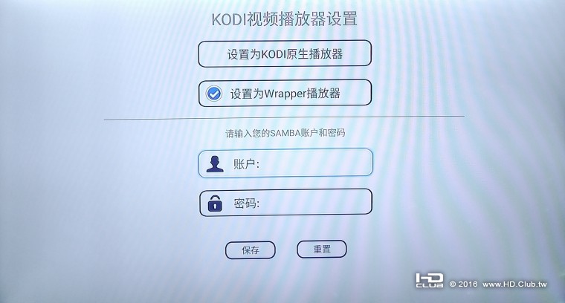Click the HD Club logo watermark
Image resolution: width=565 pixels, height=303 pixels.
point(429,280)
